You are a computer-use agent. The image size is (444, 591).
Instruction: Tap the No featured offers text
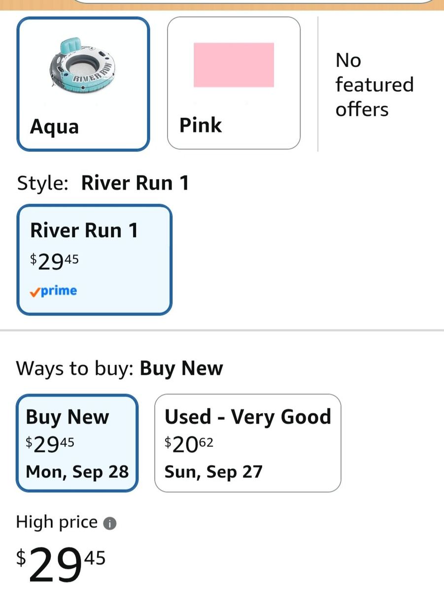375,85
